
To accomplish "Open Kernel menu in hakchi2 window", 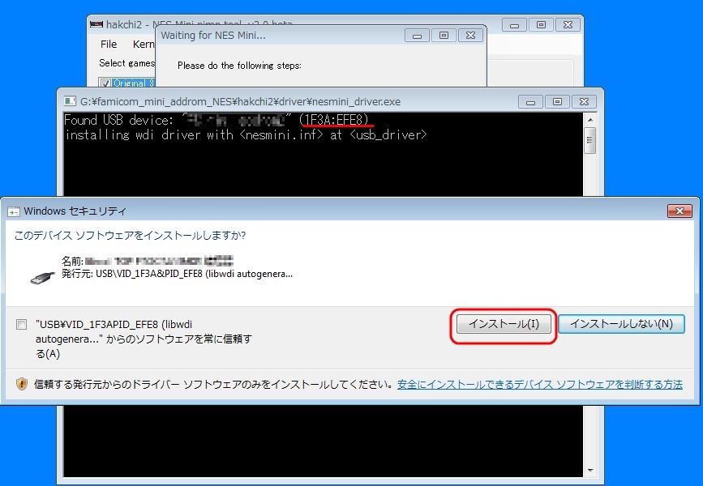I will click(144, 45).
